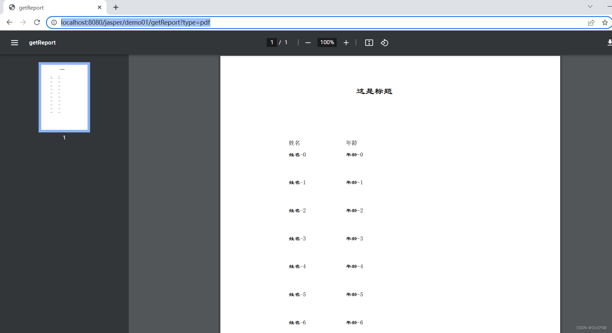
Task: Go forward with the browser forward arrow
Action: 23,22
